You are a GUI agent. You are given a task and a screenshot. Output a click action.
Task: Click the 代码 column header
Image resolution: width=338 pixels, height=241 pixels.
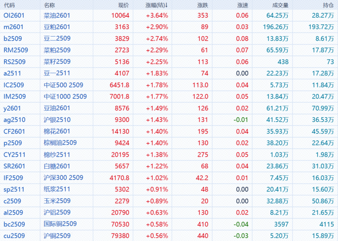9,5
